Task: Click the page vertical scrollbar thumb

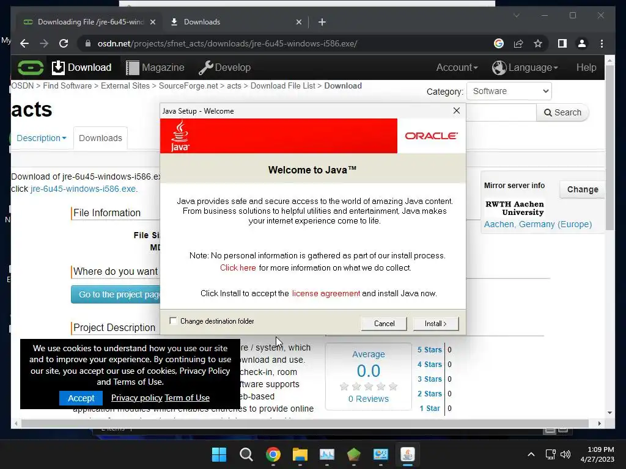Action: point(609,147)
